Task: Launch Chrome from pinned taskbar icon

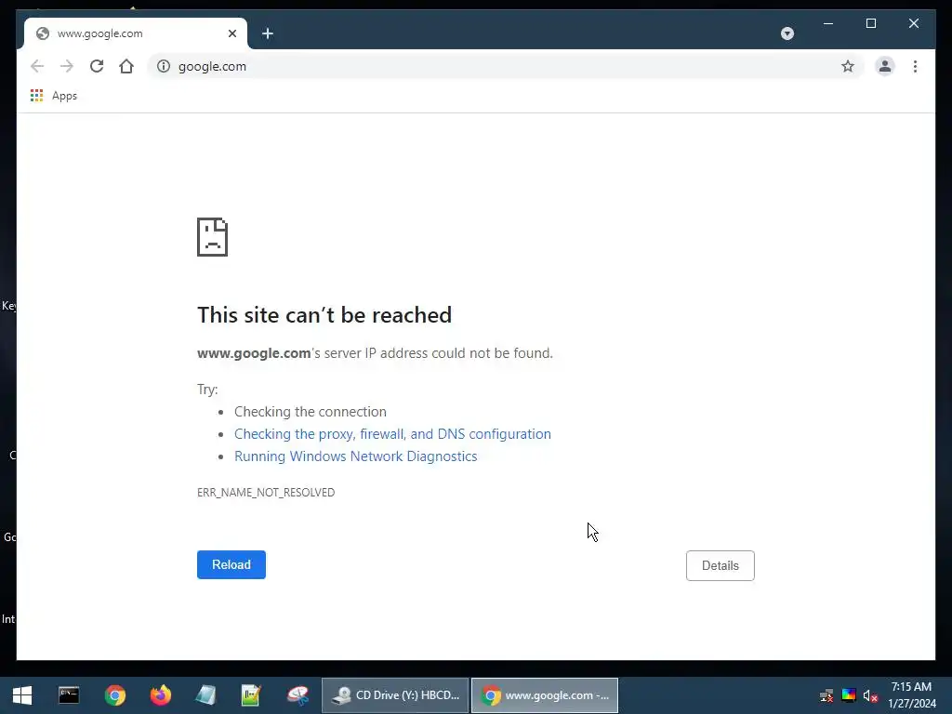Action: click(114, 695)
